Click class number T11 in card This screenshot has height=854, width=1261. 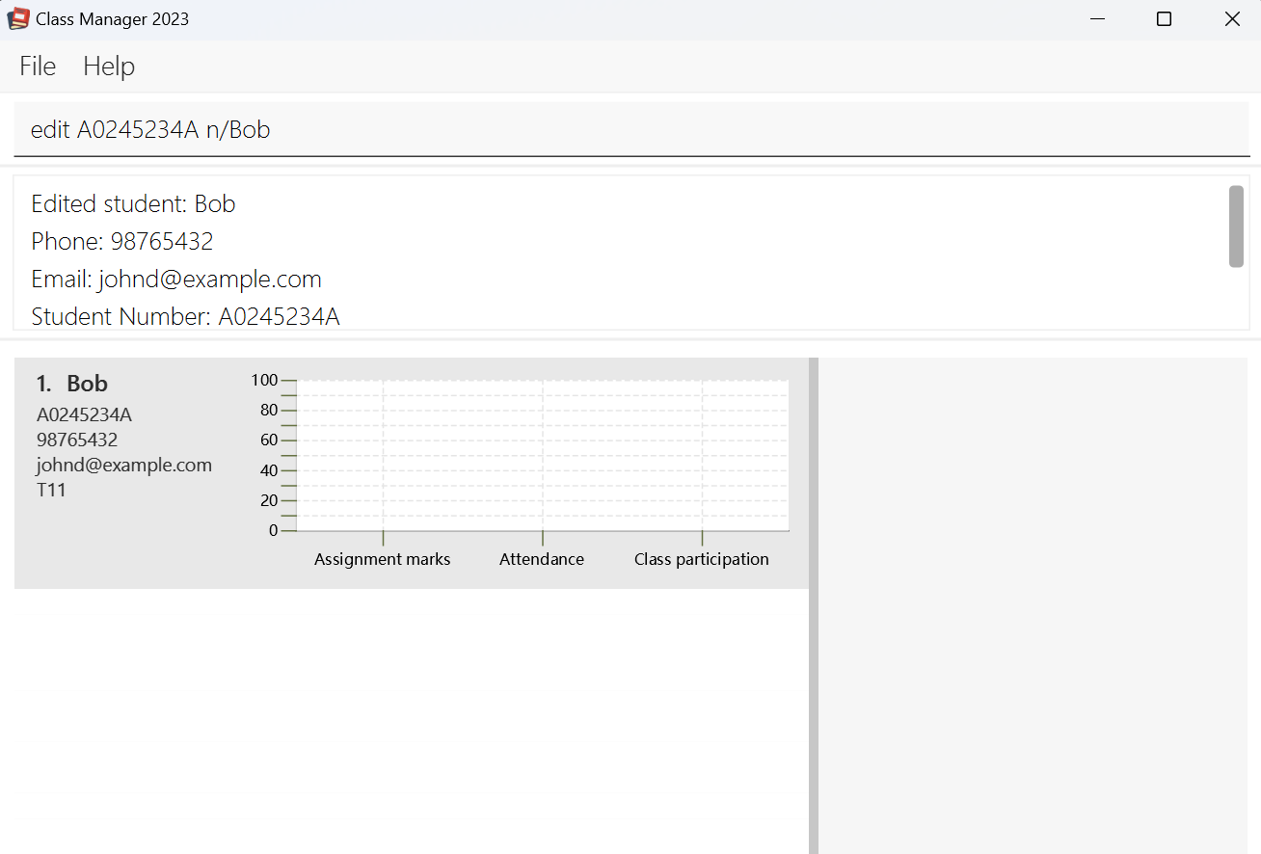pos(51,490)
